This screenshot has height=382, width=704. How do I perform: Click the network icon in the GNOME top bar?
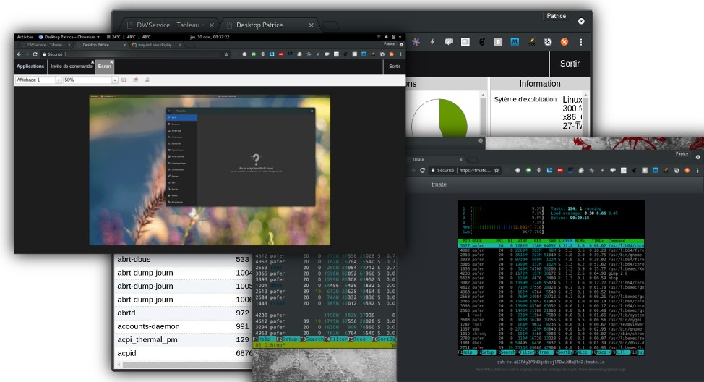click(378, 37)
